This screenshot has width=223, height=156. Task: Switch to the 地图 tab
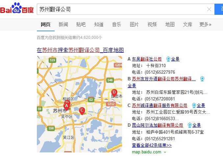pos(170,24)
